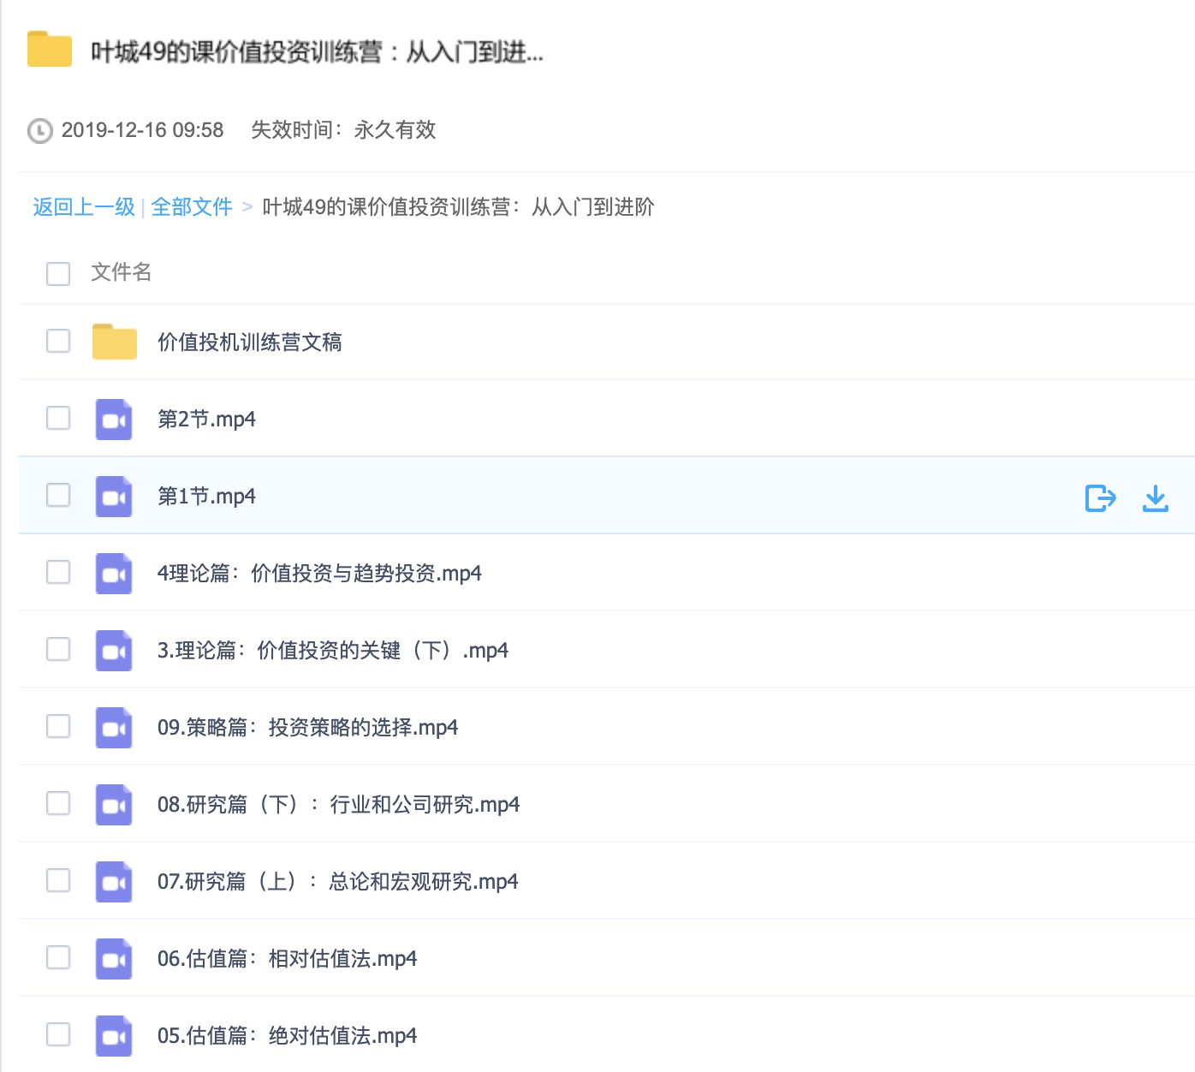Mark checkbox for 06.估值篇：相对估值法.mp4

pyautogui.click(x=58, y=957)
